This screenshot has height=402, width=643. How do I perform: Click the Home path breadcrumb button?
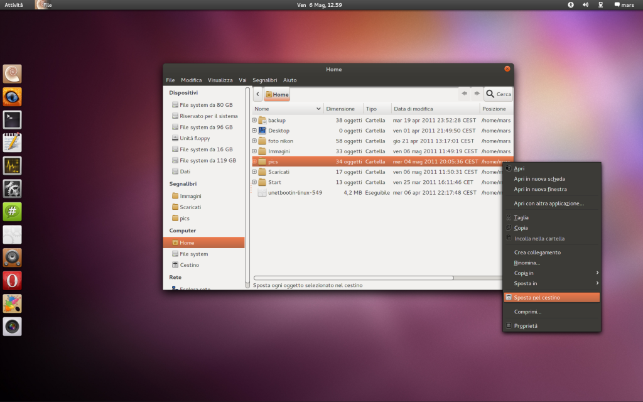click(x=277, y=95)
